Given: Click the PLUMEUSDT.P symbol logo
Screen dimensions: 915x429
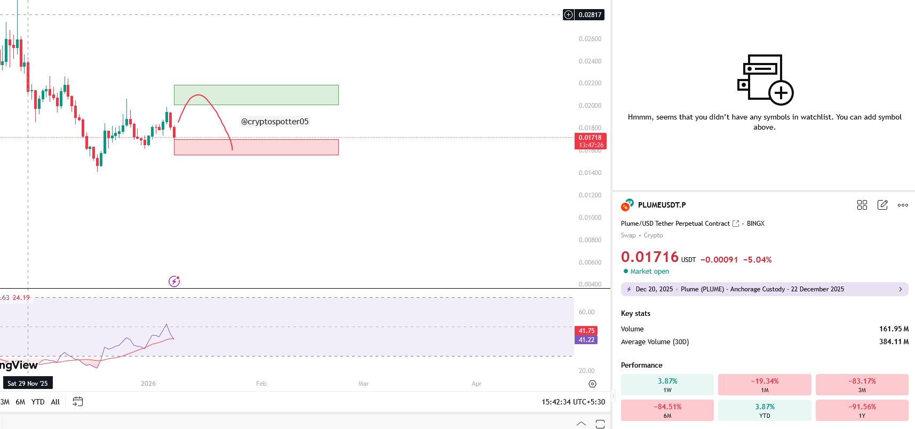Looking at the screenshot, I should (627, 205).
